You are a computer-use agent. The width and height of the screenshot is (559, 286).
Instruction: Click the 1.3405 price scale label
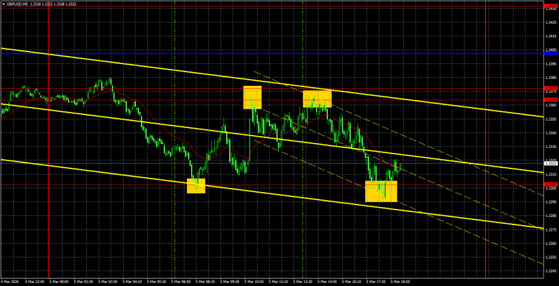(549, 50)
